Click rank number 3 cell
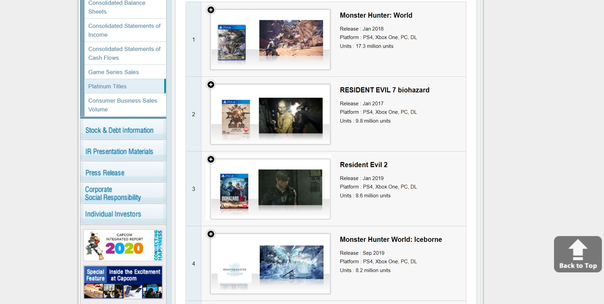This screenshot has width=604, height=304. pos(194,189)
